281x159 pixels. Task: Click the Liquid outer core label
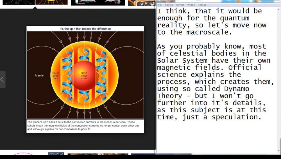point(56,76)
